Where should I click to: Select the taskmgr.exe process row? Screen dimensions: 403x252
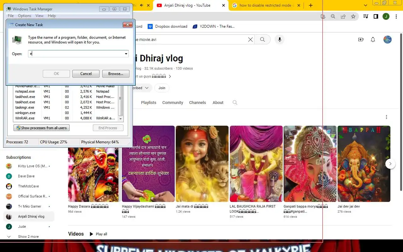click(x=65, y=107)
